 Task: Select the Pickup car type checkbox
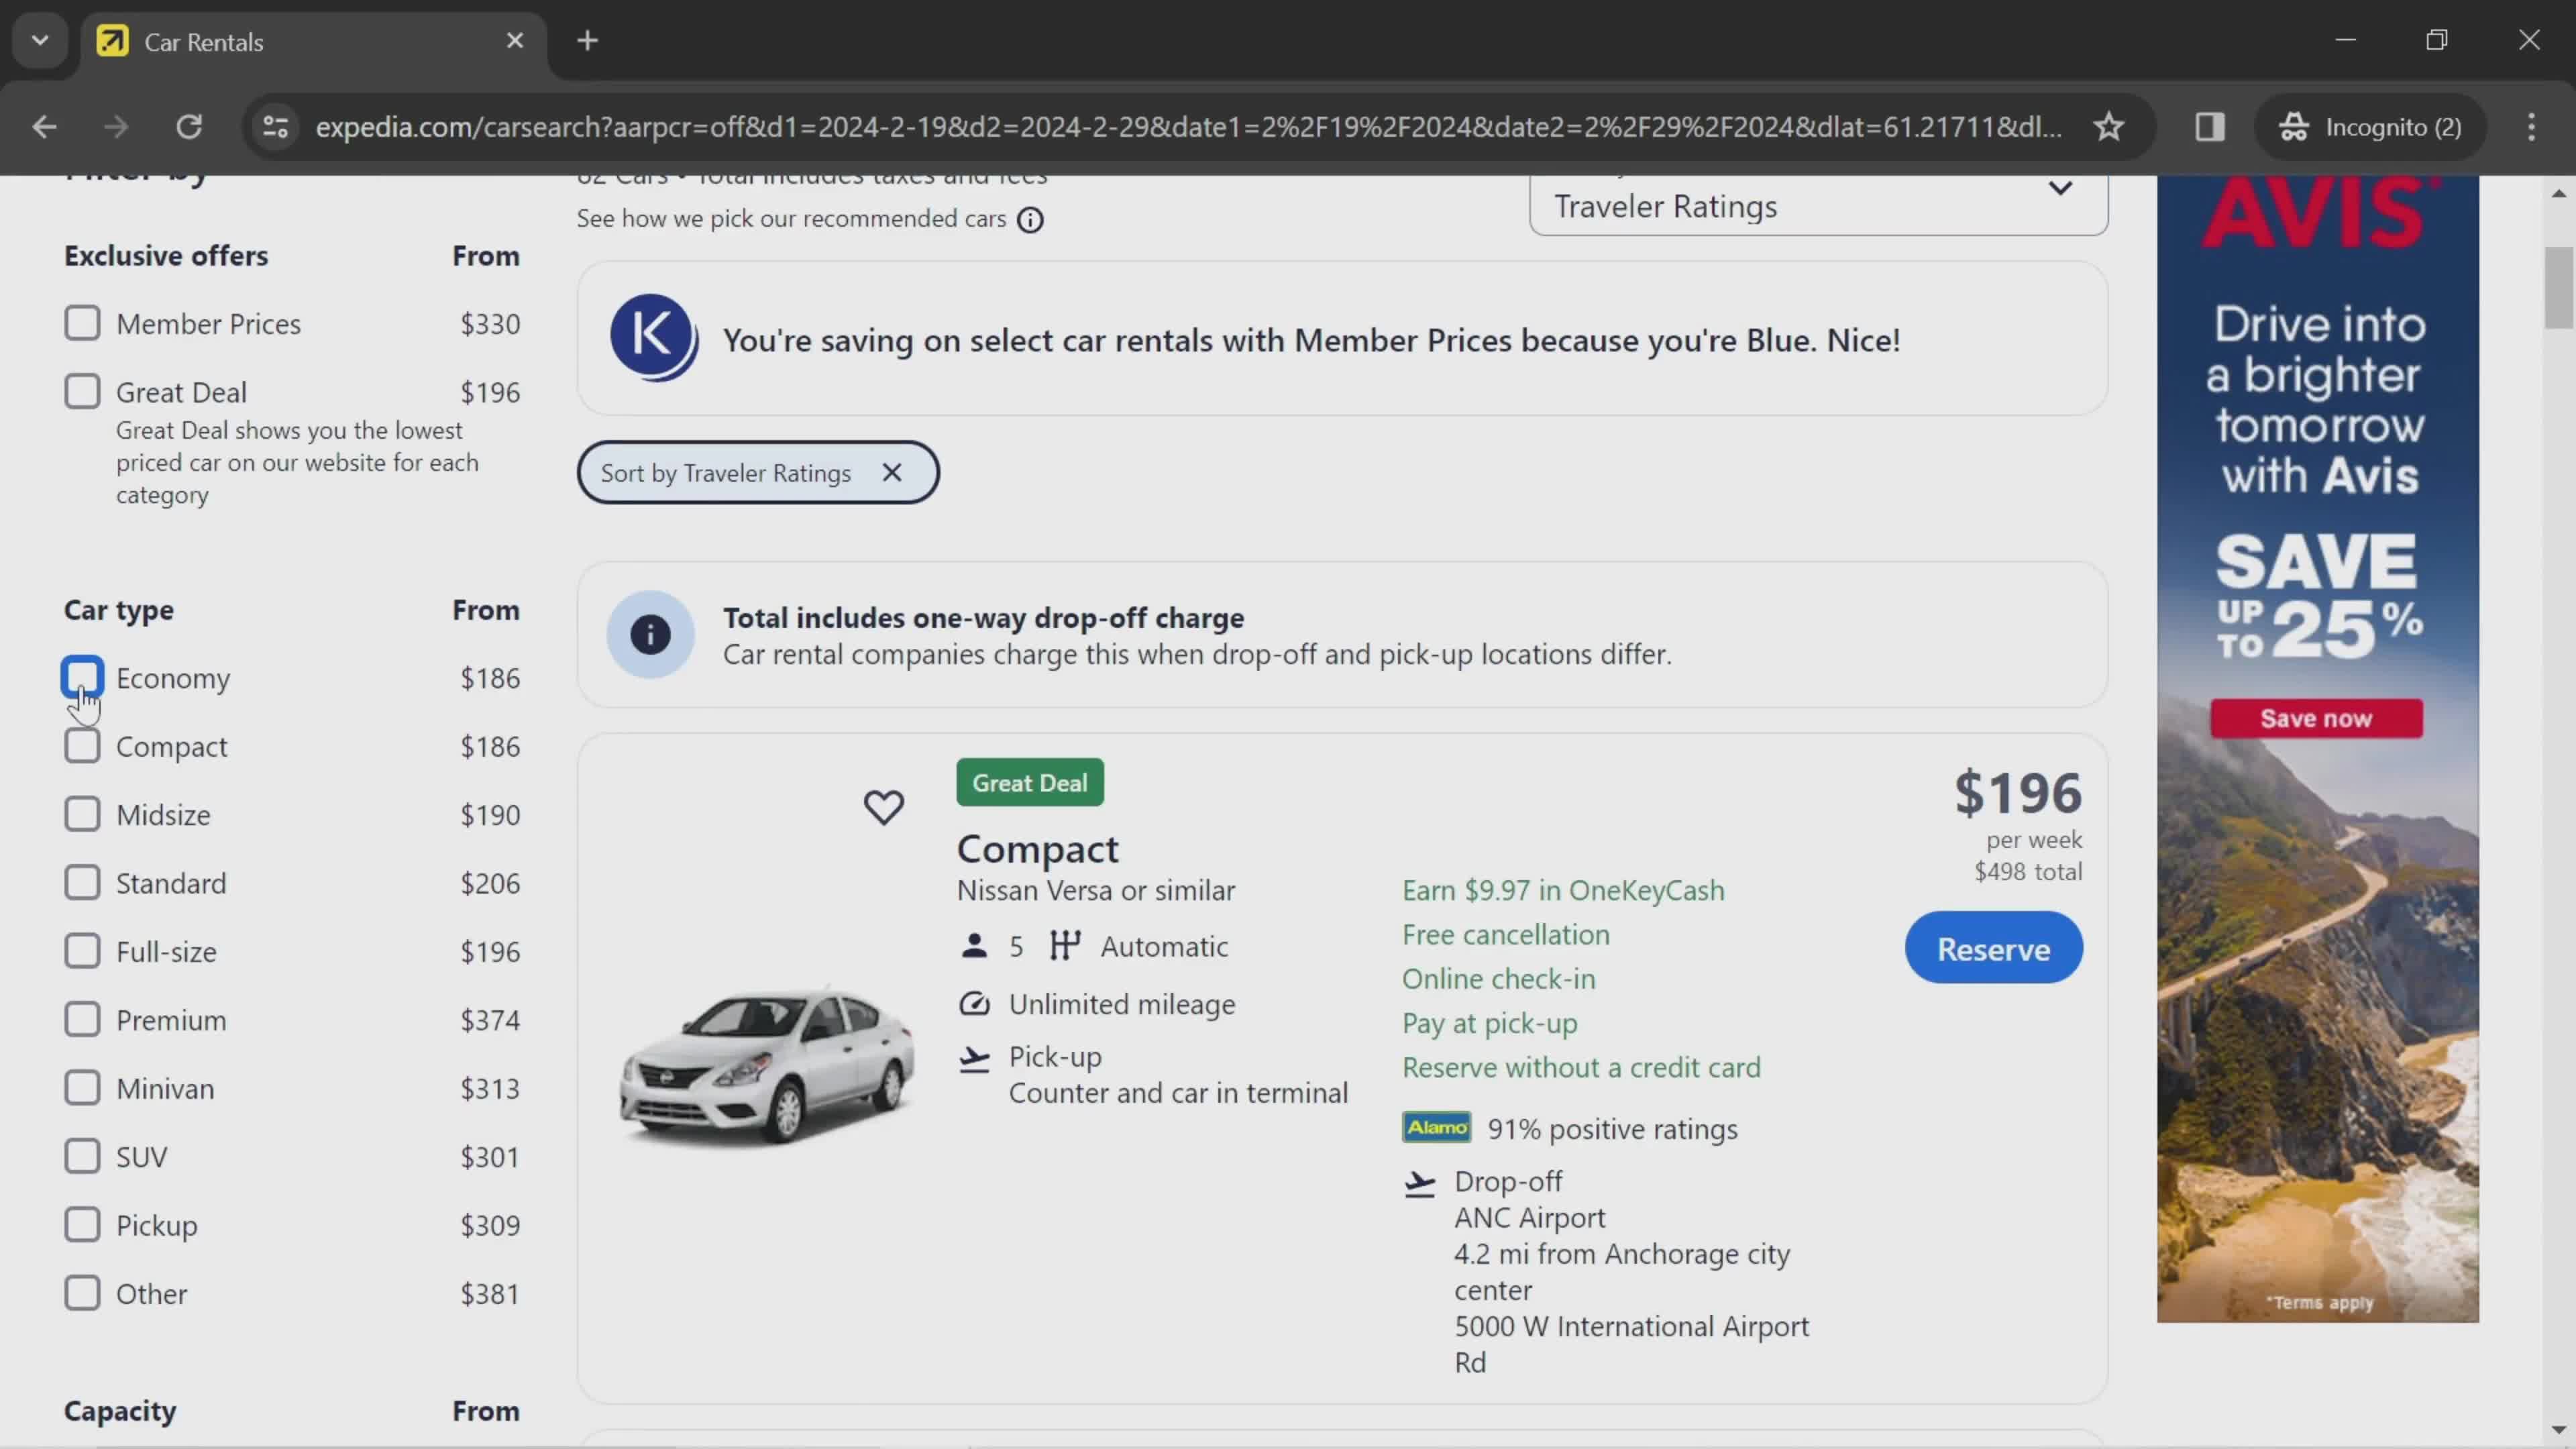click(82, 1224)
